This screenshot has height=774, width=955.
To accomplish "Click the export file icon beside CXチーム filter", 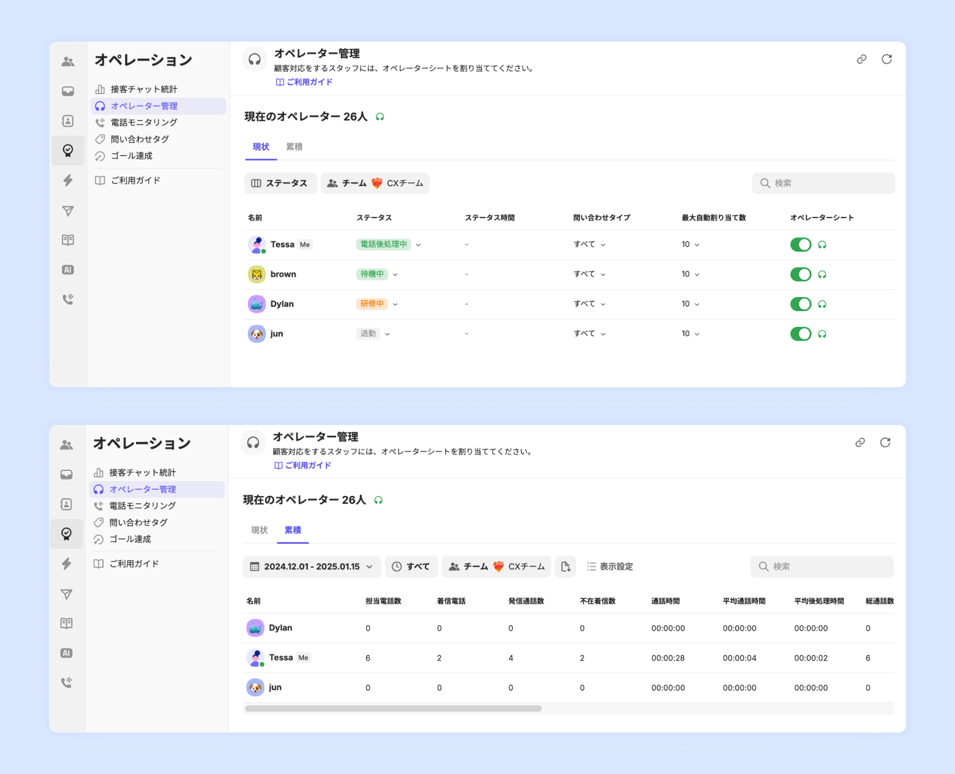I will pos(565,566).
